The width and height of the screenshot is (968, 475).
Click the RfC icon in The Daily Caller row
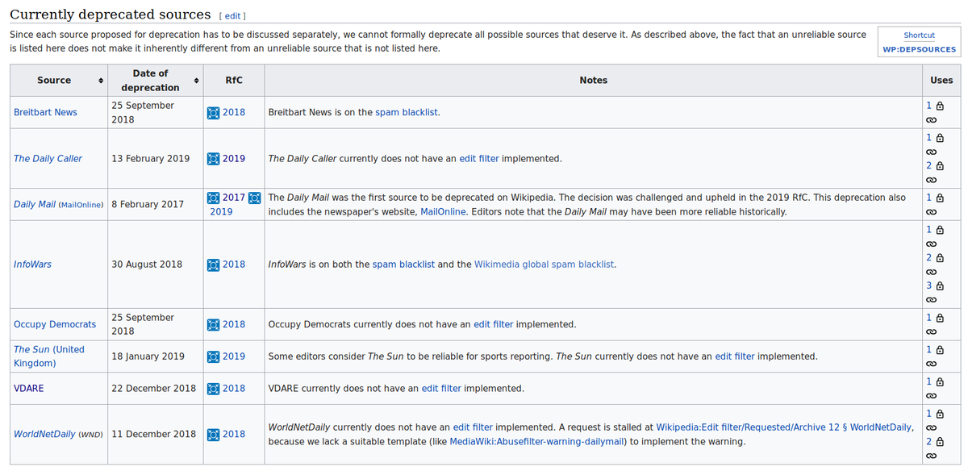[214, 159]
